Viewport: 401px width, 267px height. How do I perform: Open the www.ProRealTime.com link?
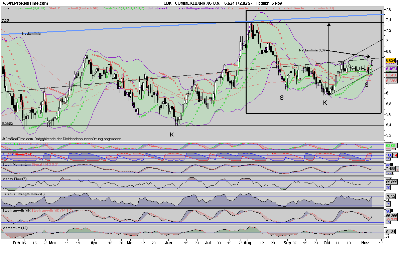tap(25, 3)
